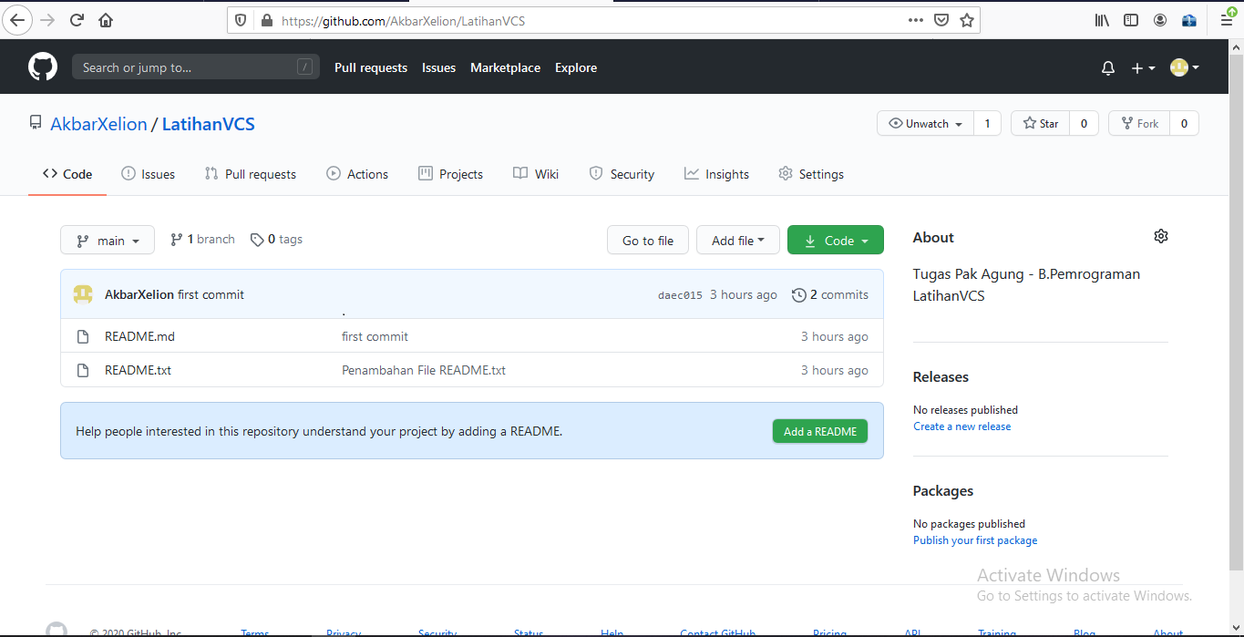The width and height of the screenshot is (1244, 637).
Task: Fork this repository
Action: point(1139,123)
